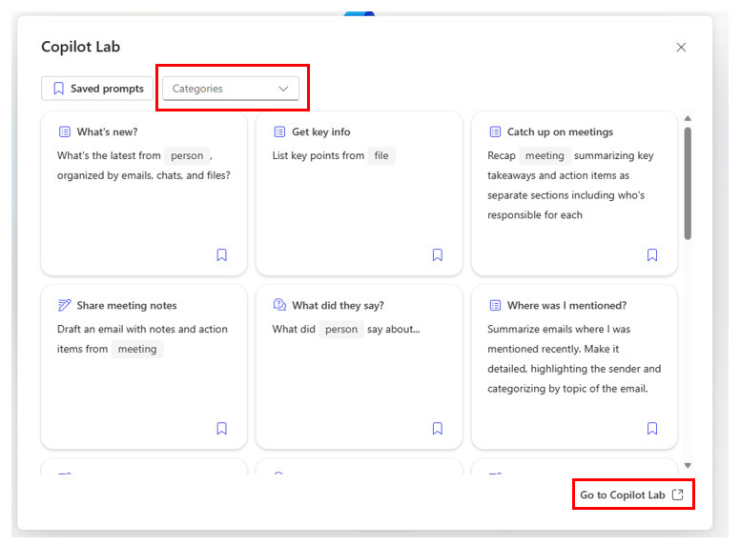
Task: Choose the "What's new?" card title
Action: tap(107, 132)
